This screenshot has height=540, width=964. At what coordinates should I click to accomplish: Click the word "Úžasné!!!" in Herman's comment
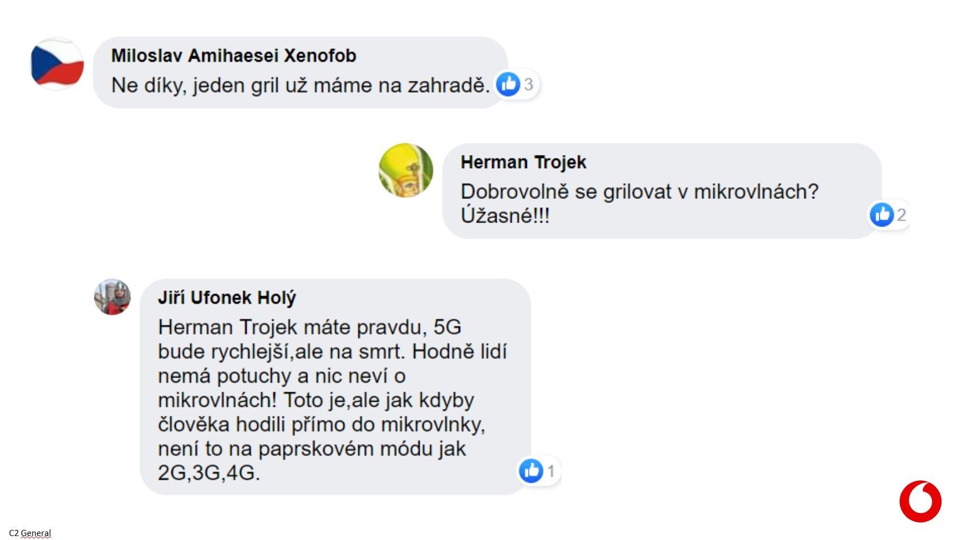point(505,216)
